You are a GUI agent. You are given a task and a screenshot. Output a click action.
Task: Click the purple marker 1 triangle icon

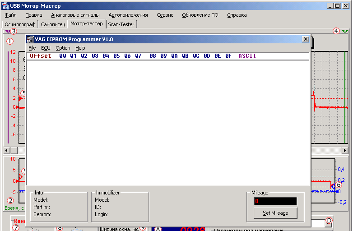(x=7, y=32)
